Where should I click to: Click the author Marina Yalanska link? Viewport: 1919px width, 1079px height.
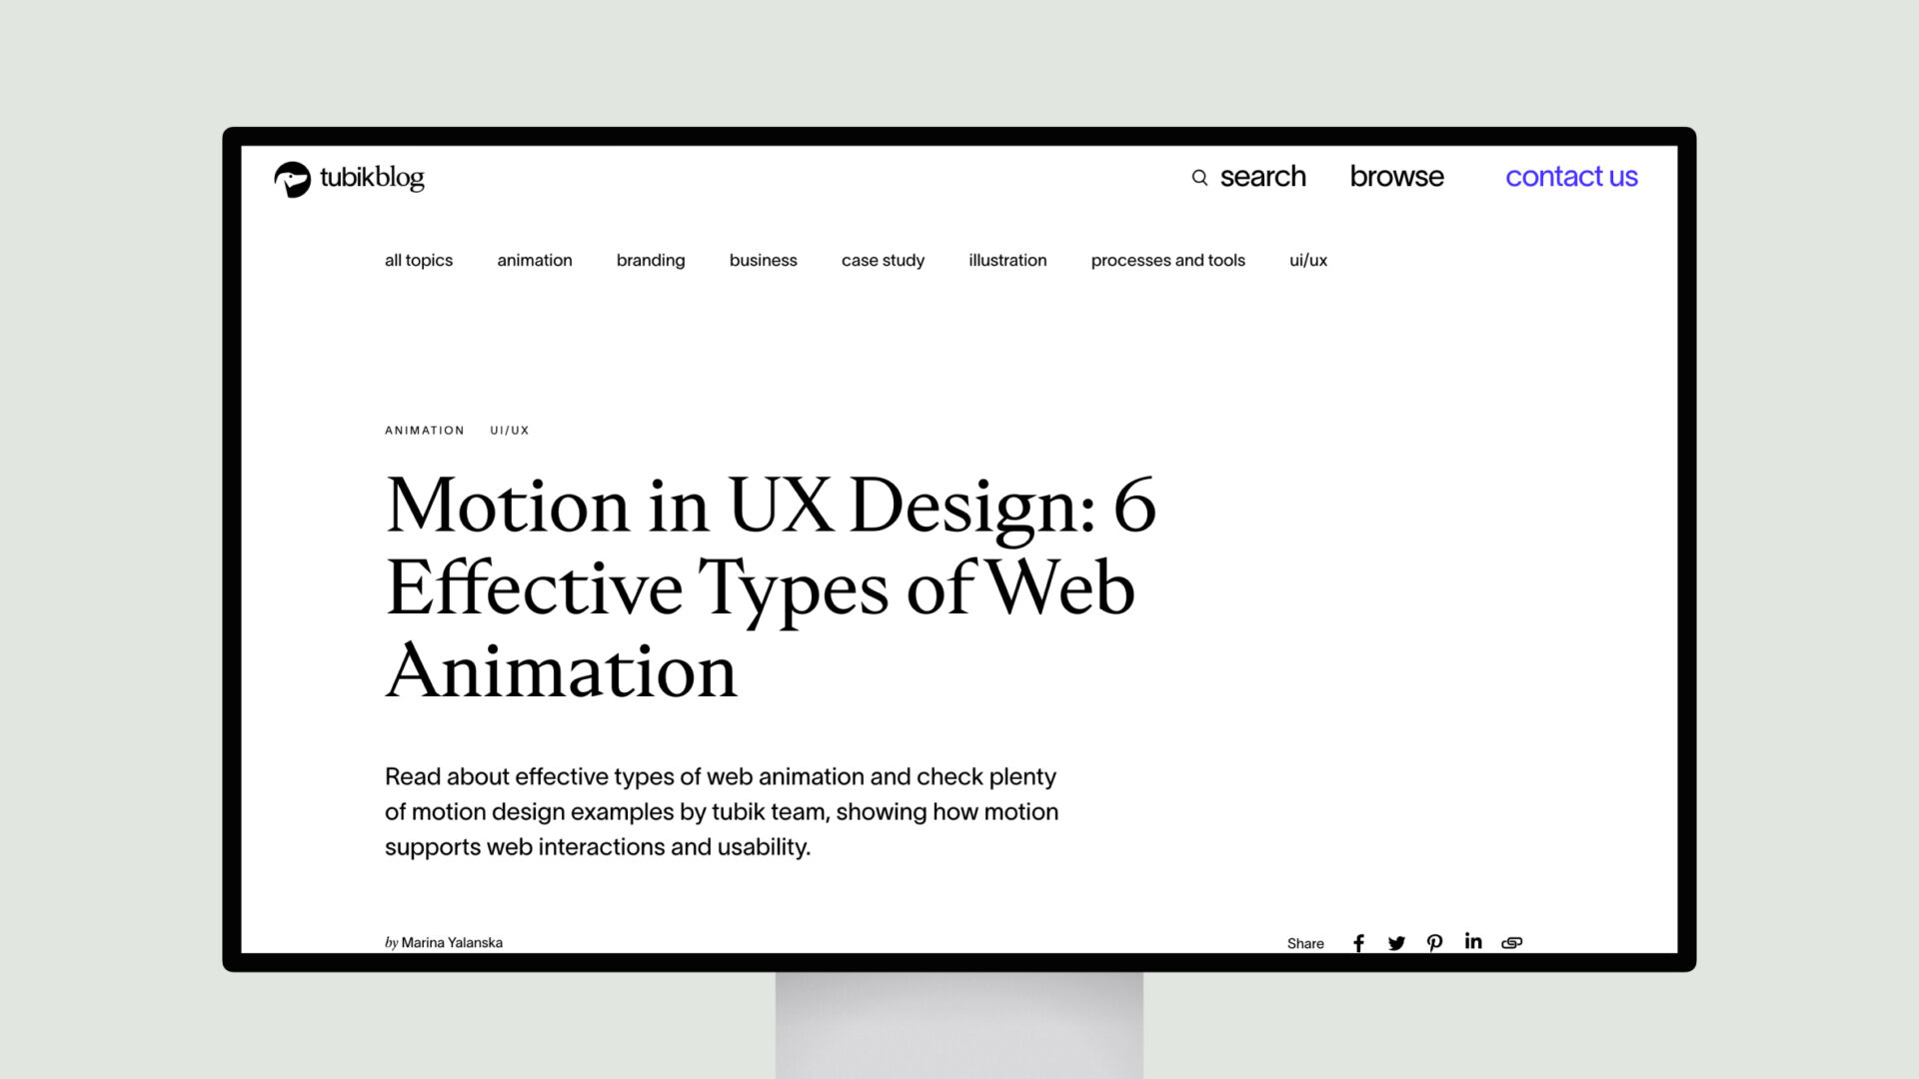click(x=454, y=942)
